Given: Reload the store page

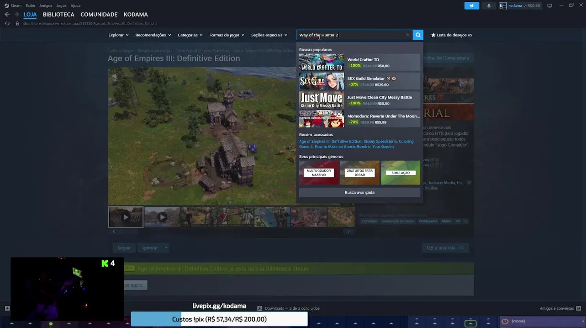Looking at the screenshot, I should (7, 23).
